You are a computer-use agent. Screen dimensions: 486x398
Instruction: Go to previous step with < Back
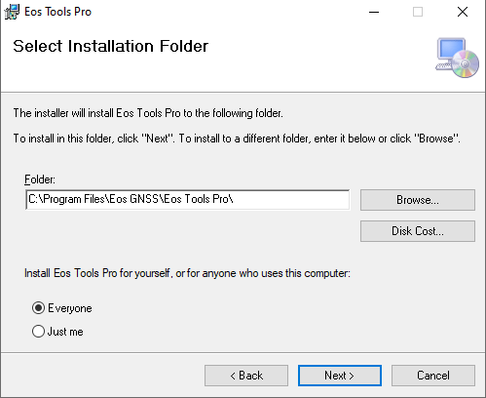(x=246, y=376)
